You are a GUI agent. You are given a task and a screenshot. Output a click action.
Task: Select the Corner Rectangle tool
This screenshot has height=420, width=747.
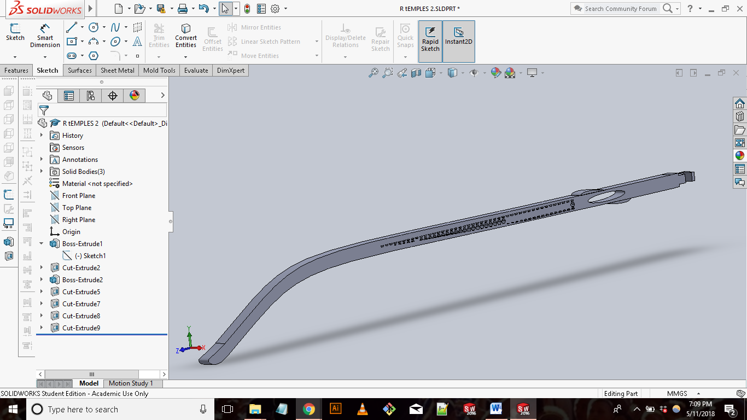tap(71, 42)
